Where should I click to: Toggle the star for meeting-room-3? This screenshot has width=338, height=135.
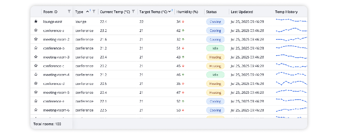[36, 57]
